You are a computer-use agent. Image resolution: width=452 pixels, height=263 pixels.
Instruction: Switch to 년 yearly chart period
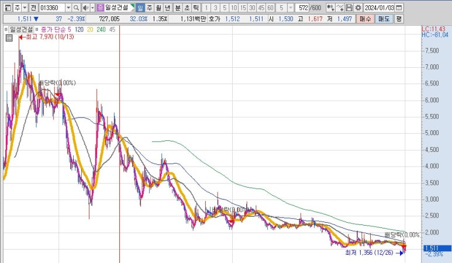tap(168, 8)
